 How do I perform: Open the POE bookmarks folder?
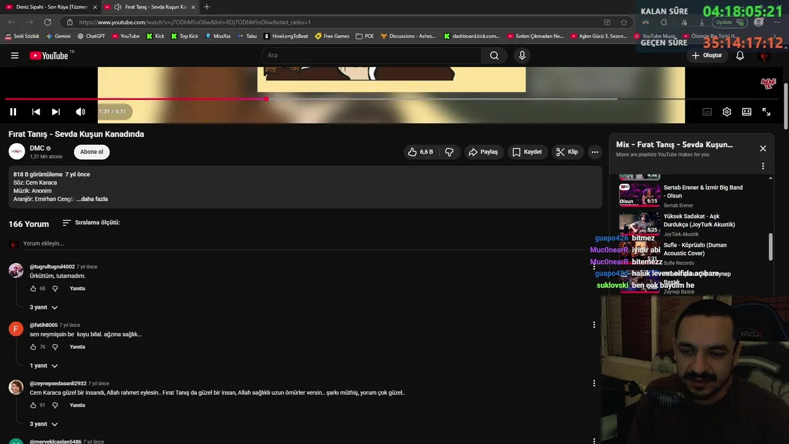[x=365, y=36]
